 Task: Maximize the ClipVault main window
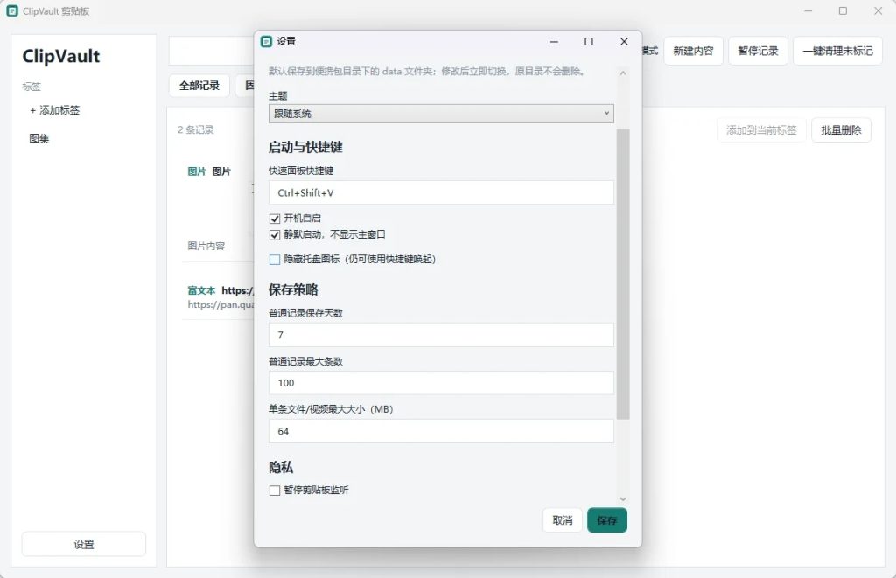tap(843, 10)
